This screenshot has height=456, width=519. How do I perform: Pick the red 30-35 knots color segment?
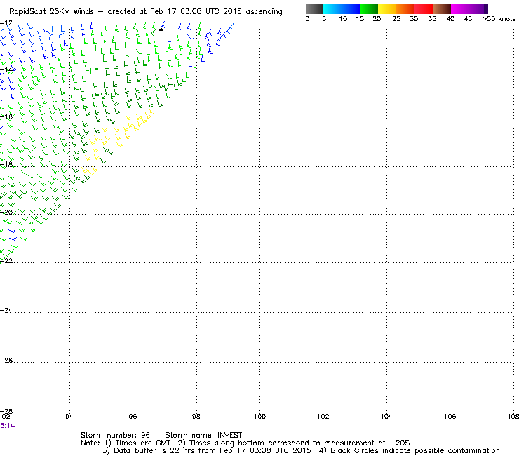(x=424, y=8)
